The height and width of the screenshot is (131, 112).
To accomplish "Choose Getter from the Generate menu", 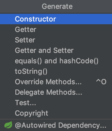I will coord(56,29).
